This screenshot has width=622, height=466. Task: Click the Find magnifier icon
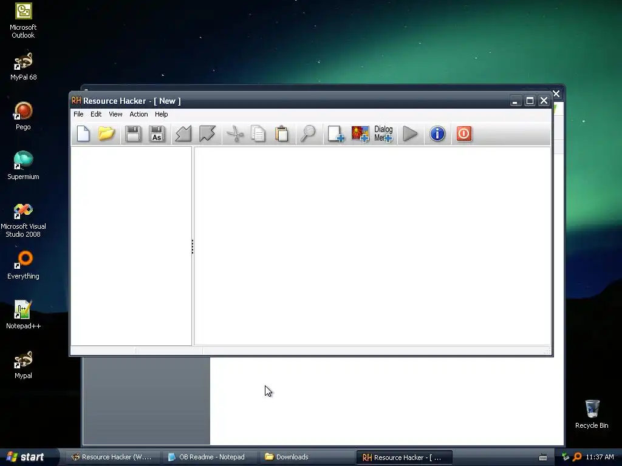[x=308, y=133]
